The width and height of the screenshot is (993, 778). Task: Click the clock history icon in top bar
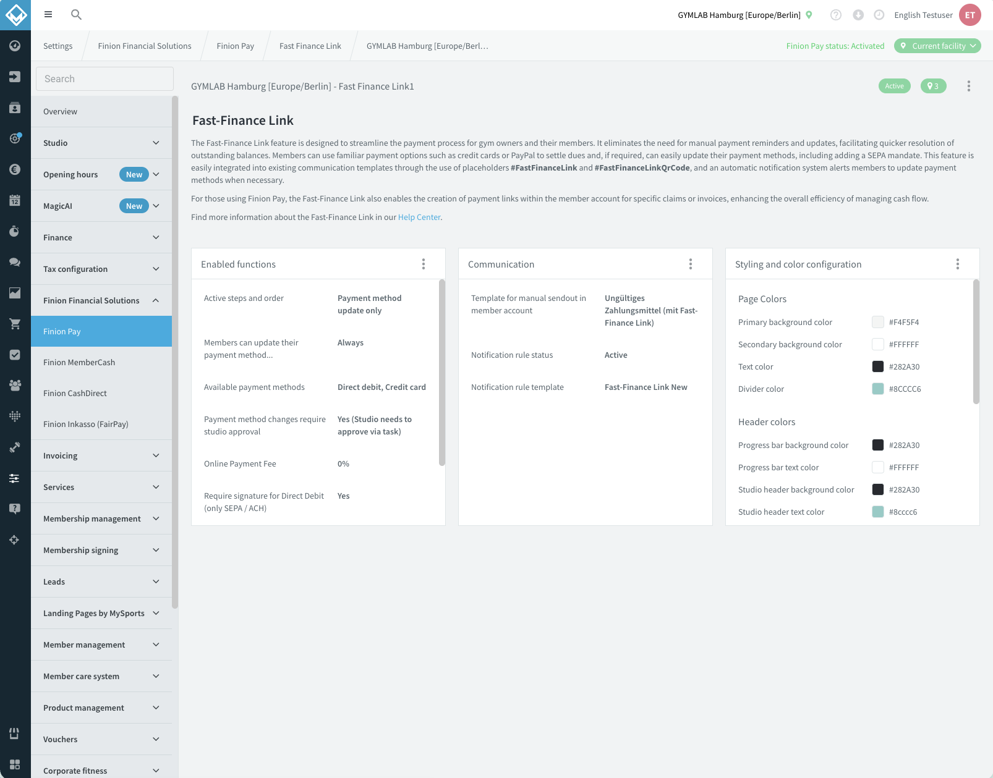[879, 15]
